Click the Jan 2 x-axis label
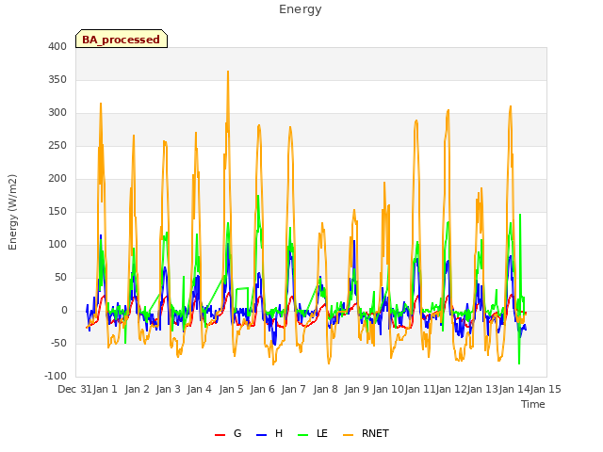 [x=137, y=389]
